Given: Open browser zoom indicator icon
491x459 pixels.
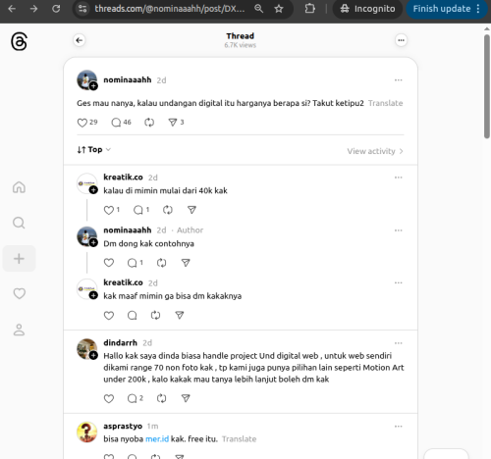Looking at the screenshot, I should pyautogui.click(x=258, y=9).
